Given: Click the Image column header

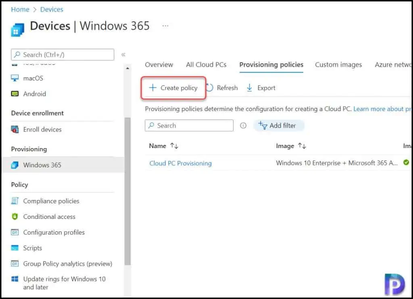Looking at the screenshot, I should (x=285, y=146).
